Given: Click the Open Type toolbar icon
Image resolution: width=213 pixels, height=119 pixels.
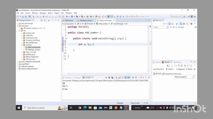Looking at the screenshot, I should [x=96, y=17].
